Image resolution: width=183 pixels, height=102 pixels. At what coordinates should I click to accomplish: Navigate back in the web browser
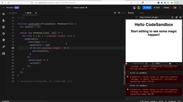[2, 3]
